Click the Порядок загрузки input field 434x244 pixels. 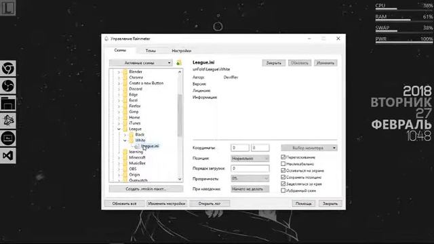tap(250, 169)
